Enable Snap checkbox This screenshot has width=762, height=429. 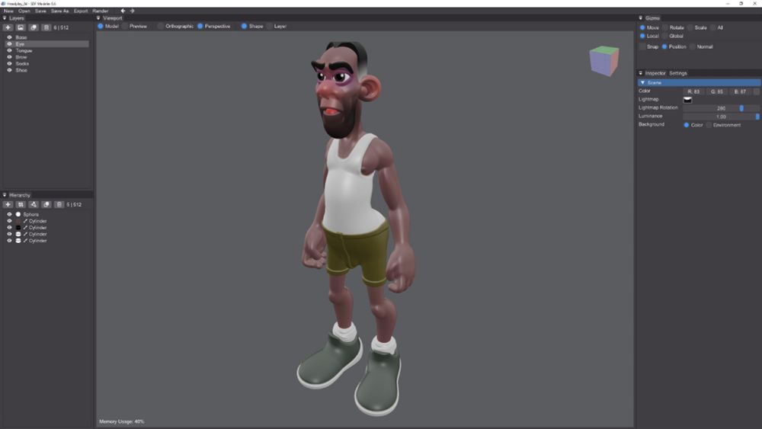tap(642, 46)
